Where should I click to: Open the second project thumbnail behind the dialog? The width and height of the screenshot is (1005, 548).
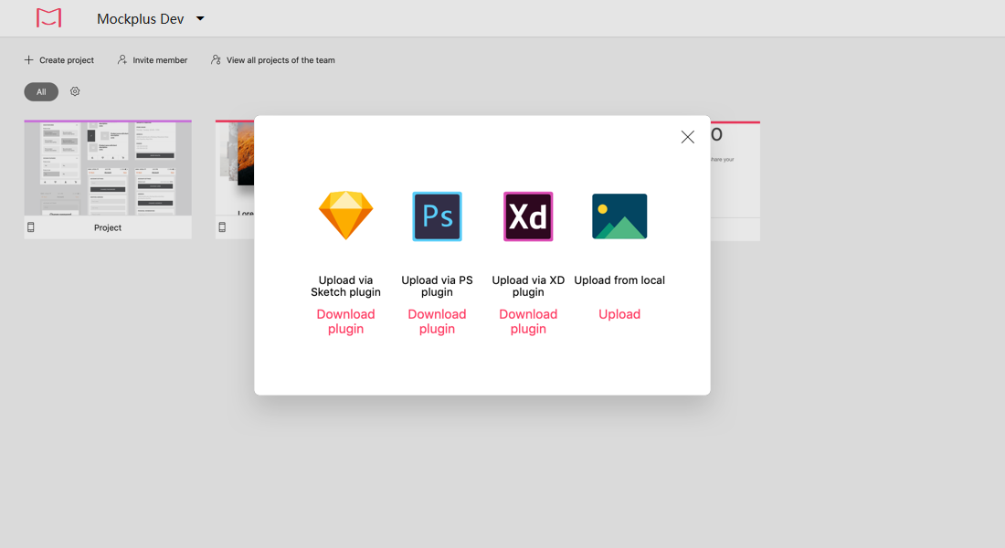point(235,168)
